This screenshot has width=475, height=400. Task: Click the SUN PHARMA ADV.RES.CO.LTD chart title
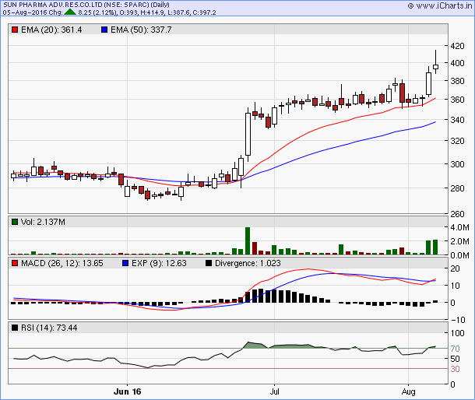pos(86,5)
